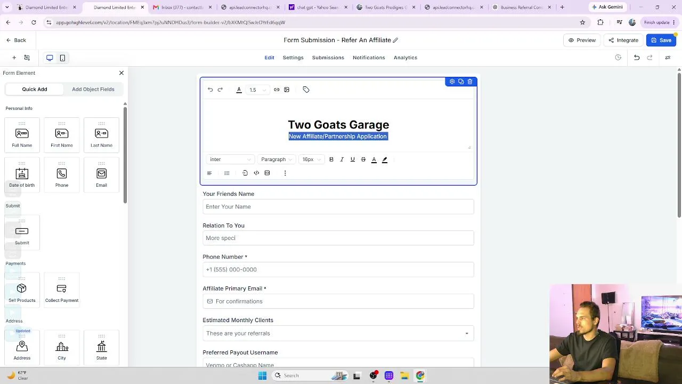Add the Date of birth element
The width and height of the screenshot is (682, 384).
[22, 175]
